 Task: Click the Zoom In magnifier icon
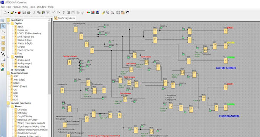click(x=108, y=13)
